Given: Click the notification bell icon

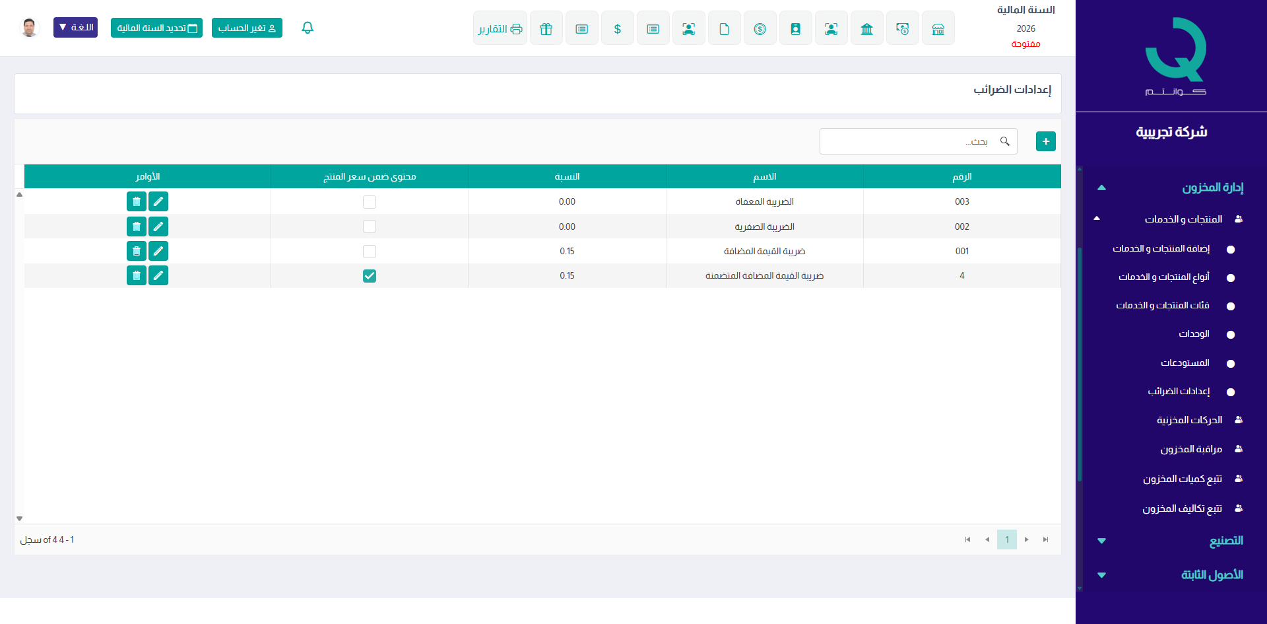Looking at the screenshot, I should point(308,28).
